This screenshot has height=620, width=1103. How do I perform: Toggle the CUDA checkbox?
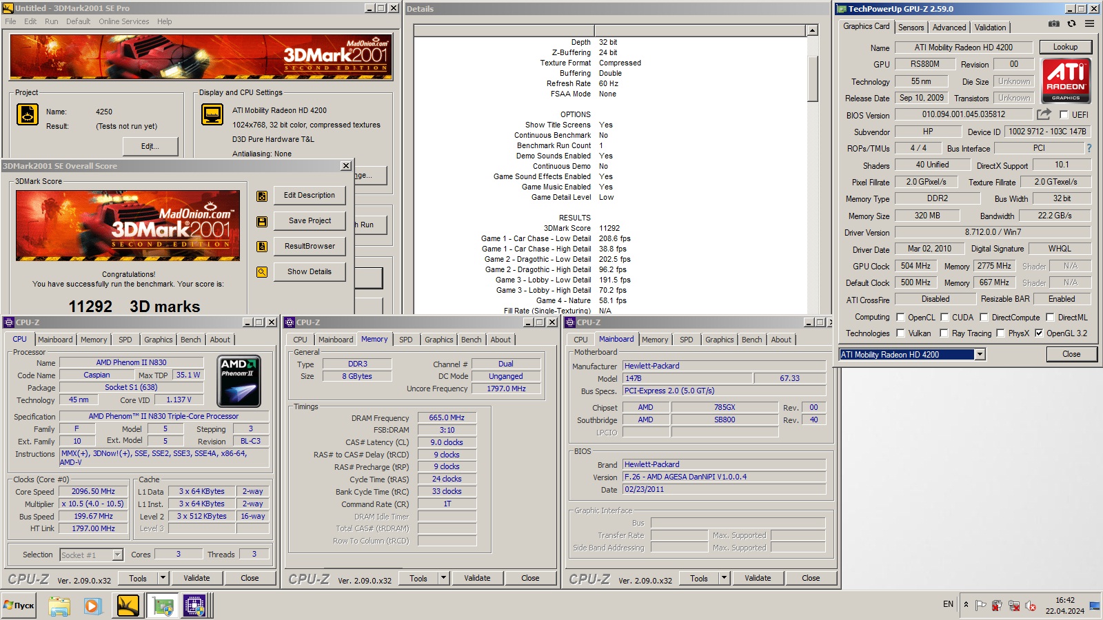pos(944,318)
